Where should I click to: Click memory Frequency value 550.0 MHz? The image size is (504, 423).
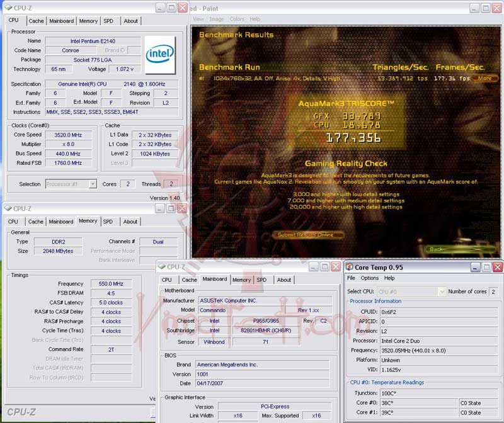[111, 284]
